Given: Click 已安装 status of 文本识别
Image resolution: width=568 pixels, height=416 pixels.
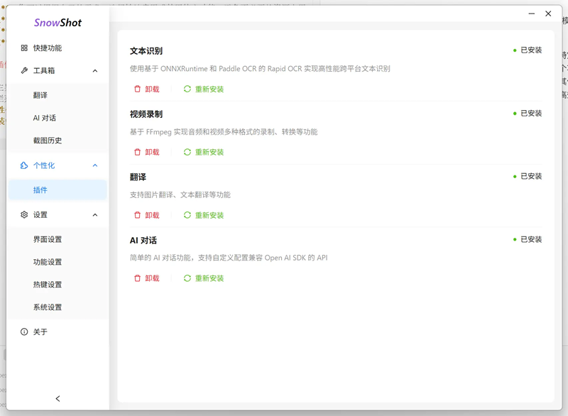Looking at the screenshot, I should (x=528, y=50).
